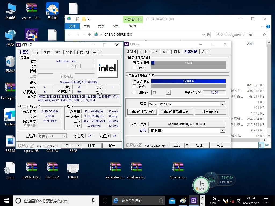The height and width of the screenshot is (206, 275).
Task: Open the 查看 tab in File Explorer
Action: click(115, 26)
